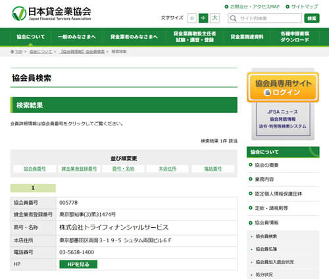Sort results by 貸金業者登録番号

click(x=79, y=169)
